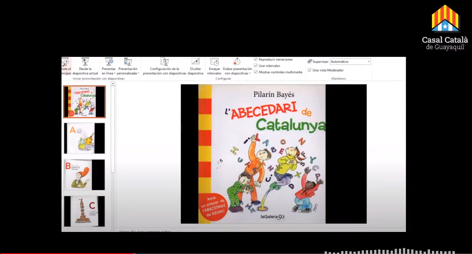
Task: Open Presentación personalizada menu
Action: click(x=128, y=66)
